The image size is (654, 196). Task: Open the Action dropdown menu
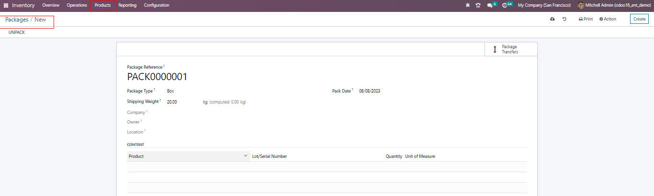click(608, 19)
